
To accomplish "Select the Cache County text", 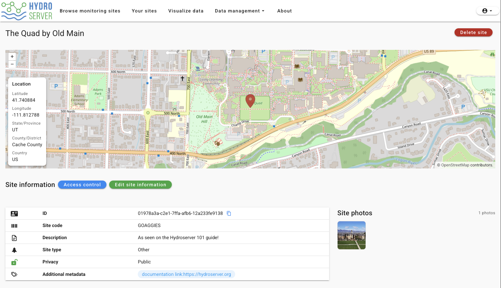I will tap(27, 145).
